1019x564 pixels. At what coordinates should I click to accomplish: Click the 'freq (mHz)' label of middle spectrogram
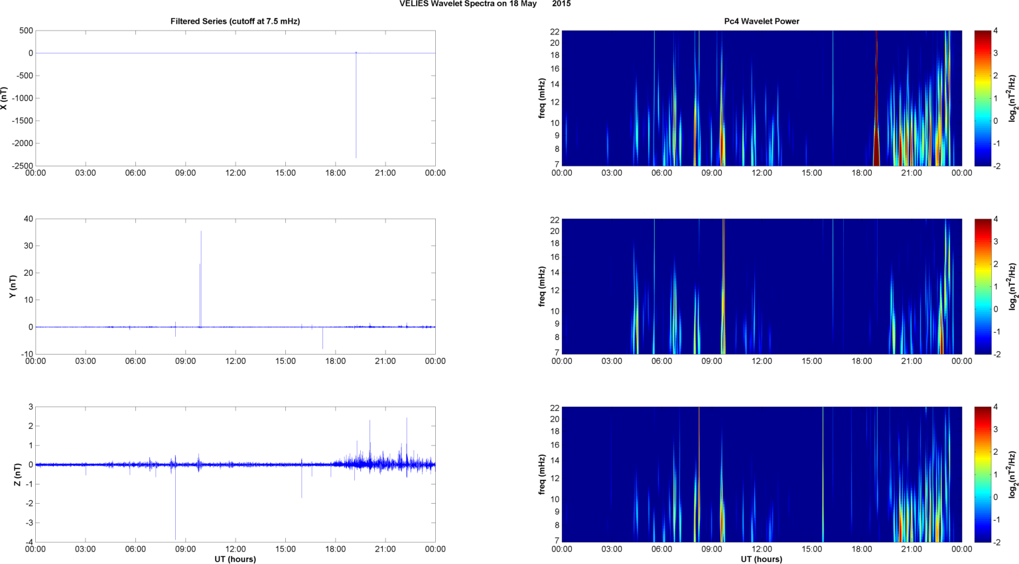[x=542, y=286]
